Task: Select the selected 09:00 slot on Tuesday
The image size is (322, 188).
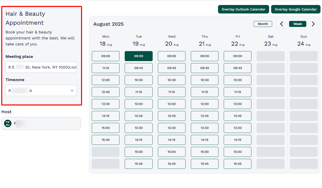Action: click(x=139, y=56)
